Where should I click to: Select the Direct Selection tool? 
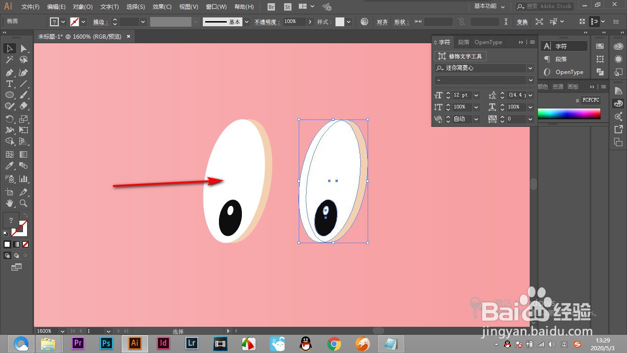click(x=23, y=49)
